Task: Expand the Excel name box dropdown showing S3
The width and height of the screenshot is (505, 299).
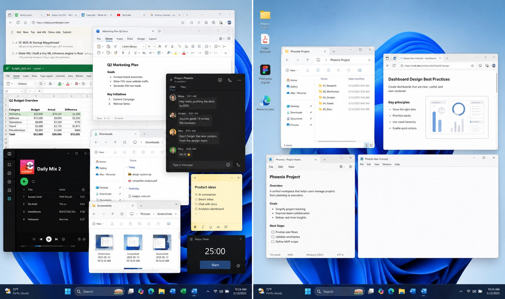Action: click(21, 91)
